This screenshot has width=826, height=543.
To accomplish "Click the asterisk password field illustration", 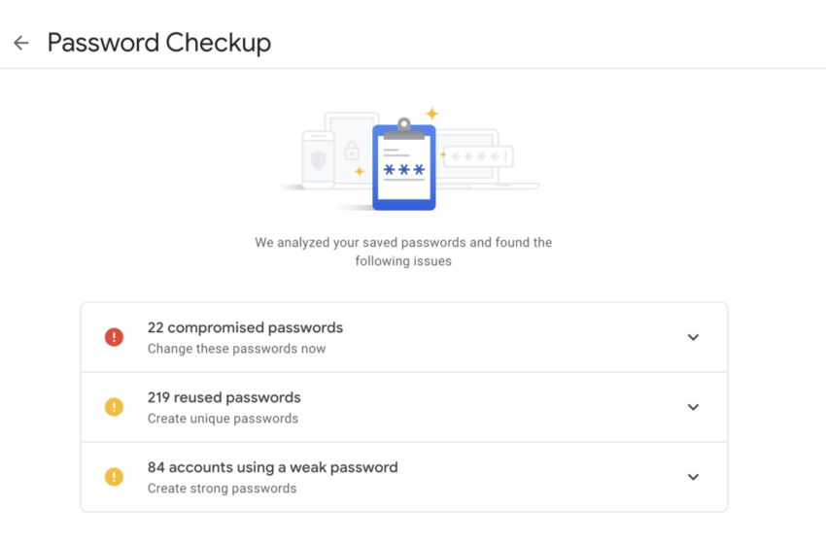I will [x=478, y=156].
